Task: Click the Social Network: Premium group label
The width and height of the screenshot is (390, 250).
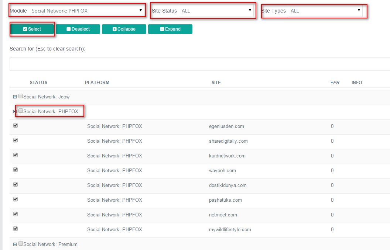Action: coord(51,244)
